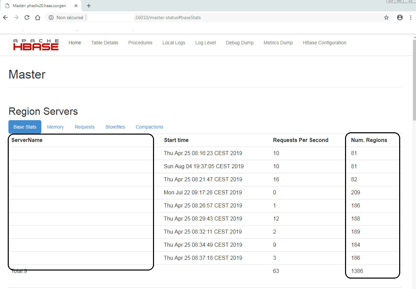Open Table Details
The width and height of the screenshot is (416, 289).
pos(105,43)
